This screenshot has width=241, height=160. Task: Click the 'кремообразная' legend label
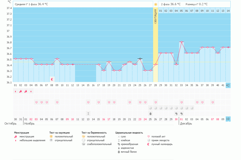[x=129, y=144]
